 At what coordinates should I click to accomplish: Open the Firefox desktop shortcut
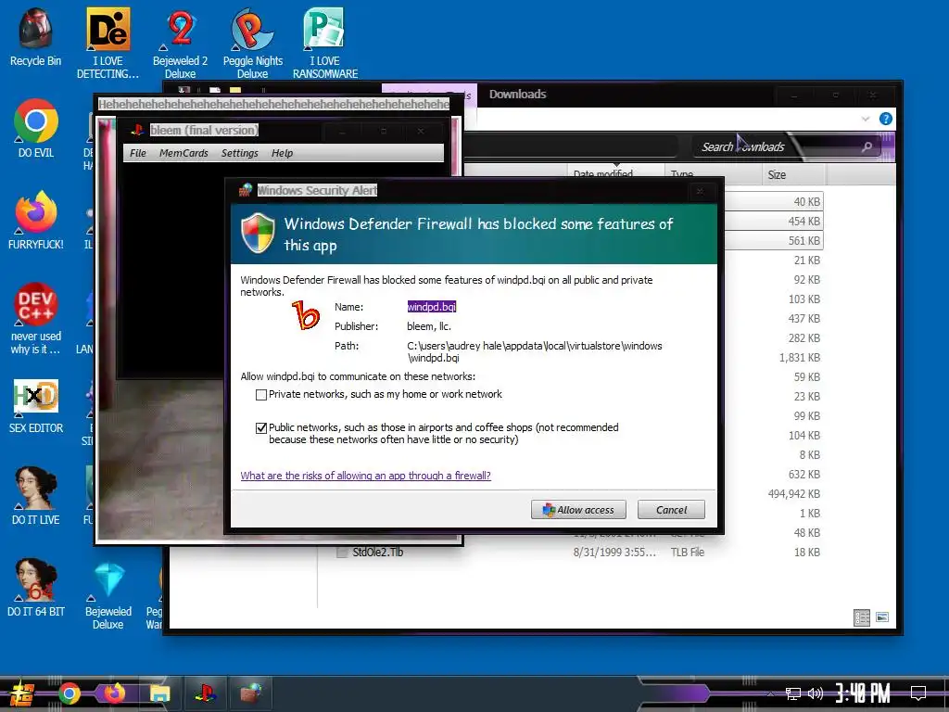36,220
